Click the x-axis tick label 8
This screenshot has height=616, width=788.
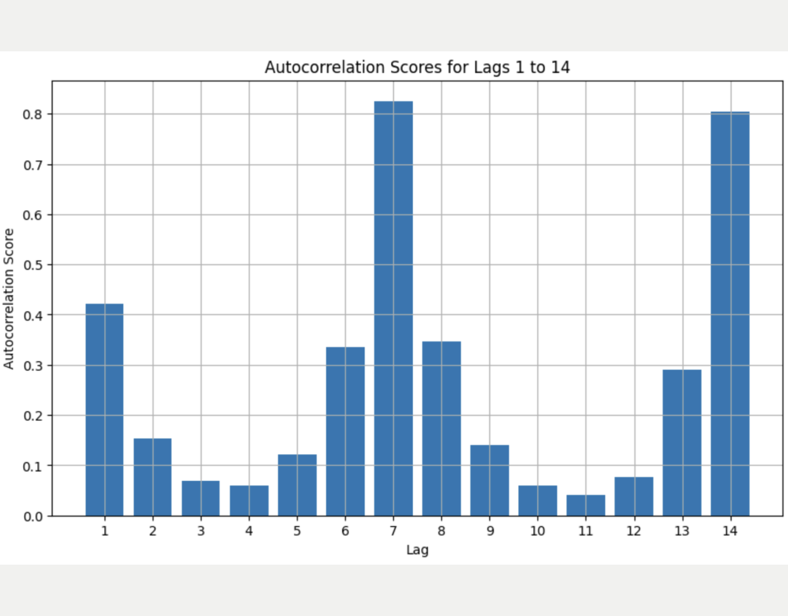pyautogui.click(x=441, y=531)
